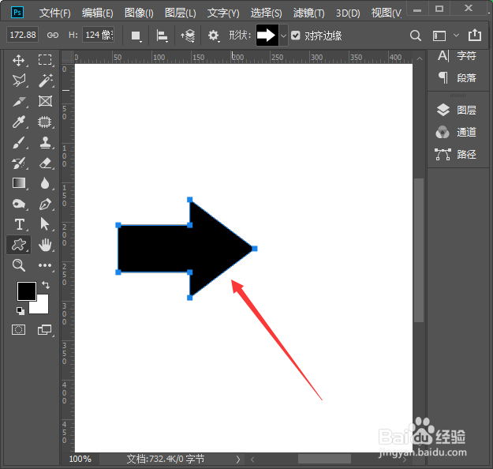Select the Rectangular Marquee tool
Image resolution: width=493 pixels, height=469 pixels.
point(45,59)
